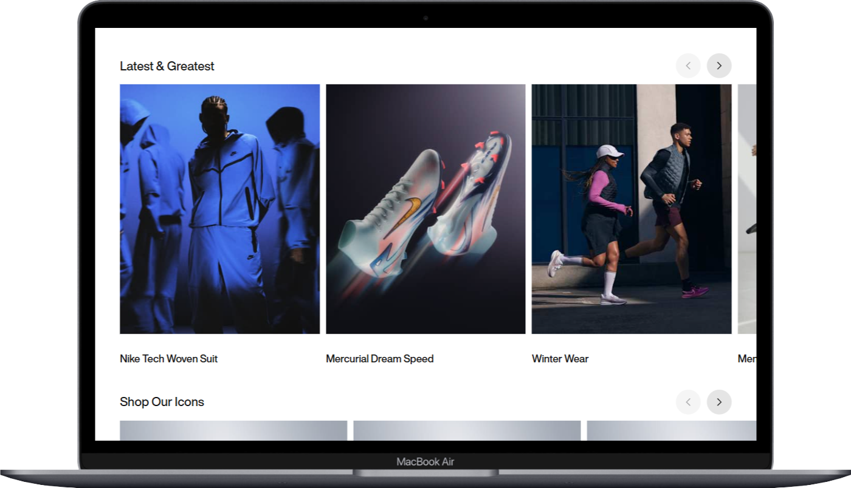Select the Winter Wear runners photo
This screenshot has height=488, width=851.
click(631, 209)
